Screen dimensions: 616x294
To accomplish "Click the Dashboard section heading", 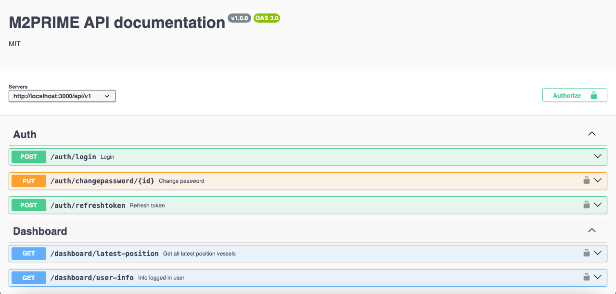I will coord(40,231).
